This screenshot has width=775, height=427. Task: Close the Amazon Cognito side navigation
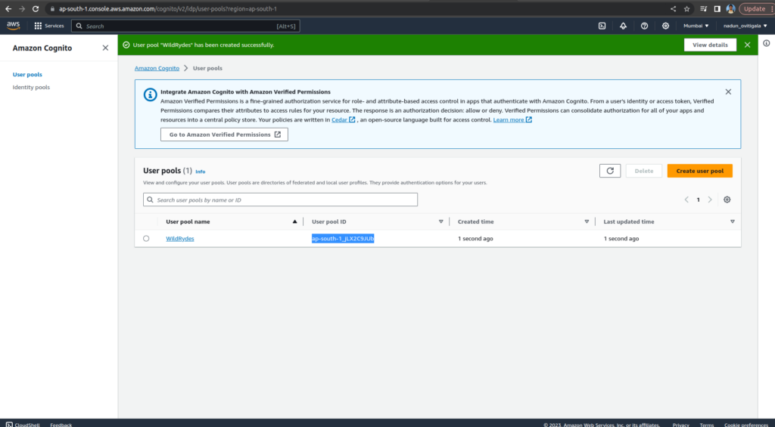coord(105,48)
